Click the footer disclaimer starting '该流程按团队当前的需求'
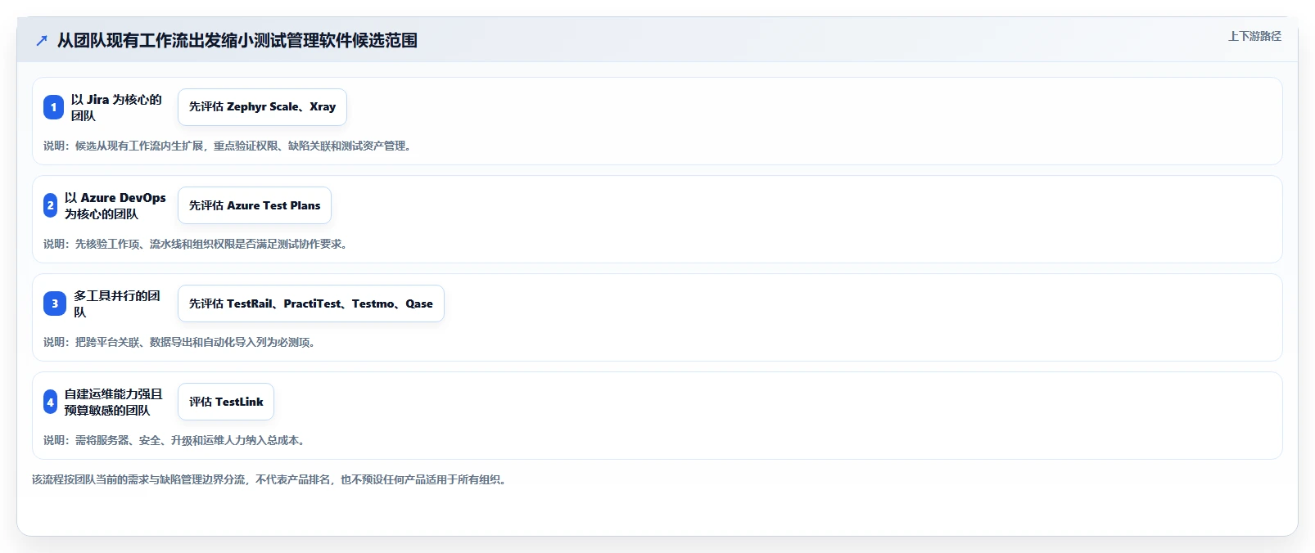The width and height of the screenshot is (1315, 553). pos(271,479)
